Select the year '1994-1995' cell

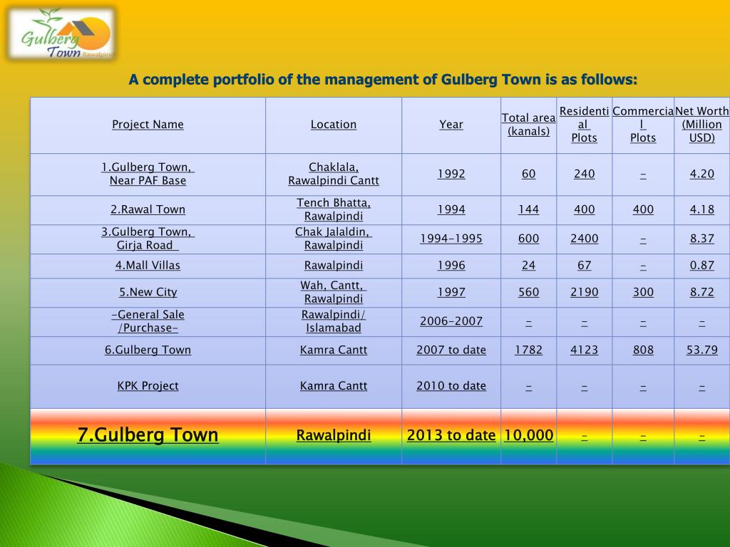tap(451, 239)
